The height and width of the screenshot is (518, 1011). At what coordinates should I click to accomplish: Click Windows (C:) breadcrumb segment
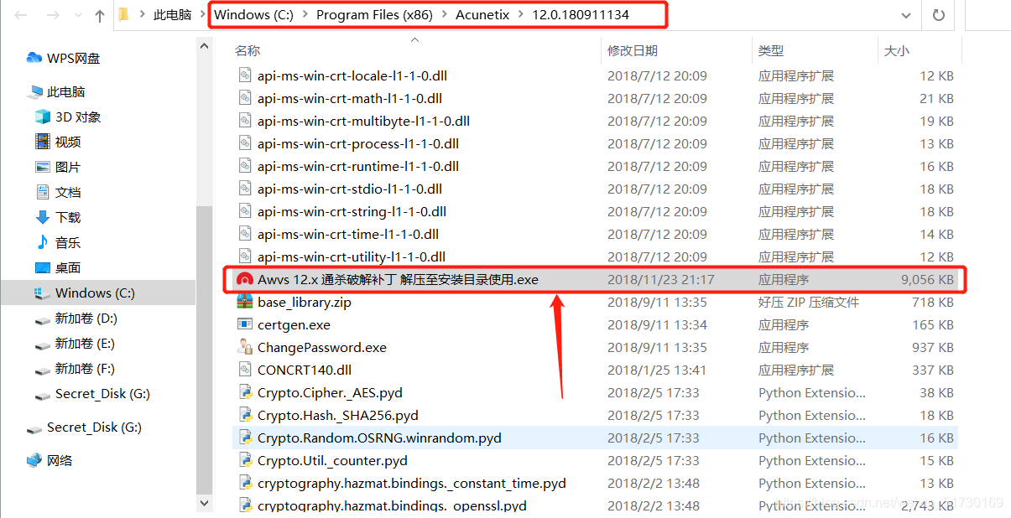point(253,15)
